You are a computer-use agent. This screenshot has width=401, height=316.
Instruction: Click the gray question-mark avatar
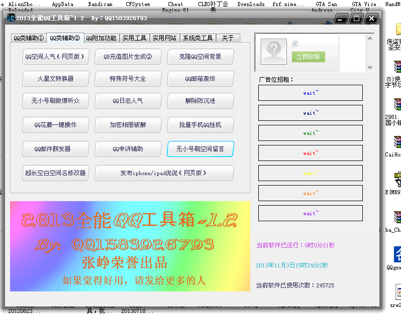[x=274, y=52]
